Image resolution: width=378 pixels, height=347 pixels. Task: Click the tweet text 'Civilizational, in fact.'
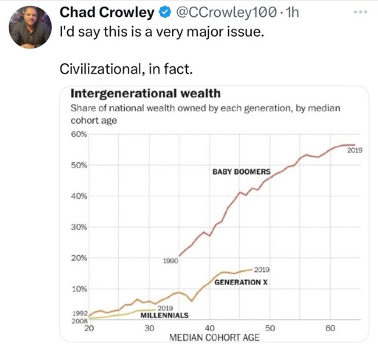(x=126, y=69)
